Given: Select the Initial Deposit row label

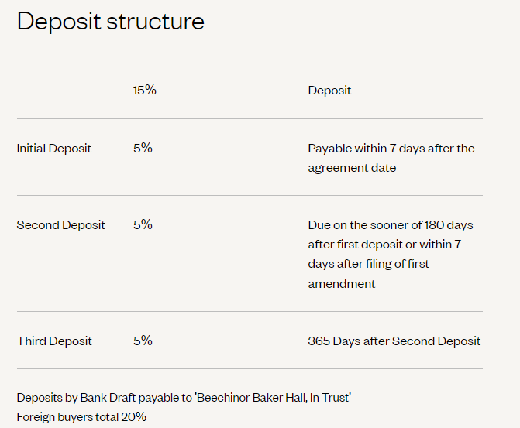Looking at the screenshot, I should (53, 149).
